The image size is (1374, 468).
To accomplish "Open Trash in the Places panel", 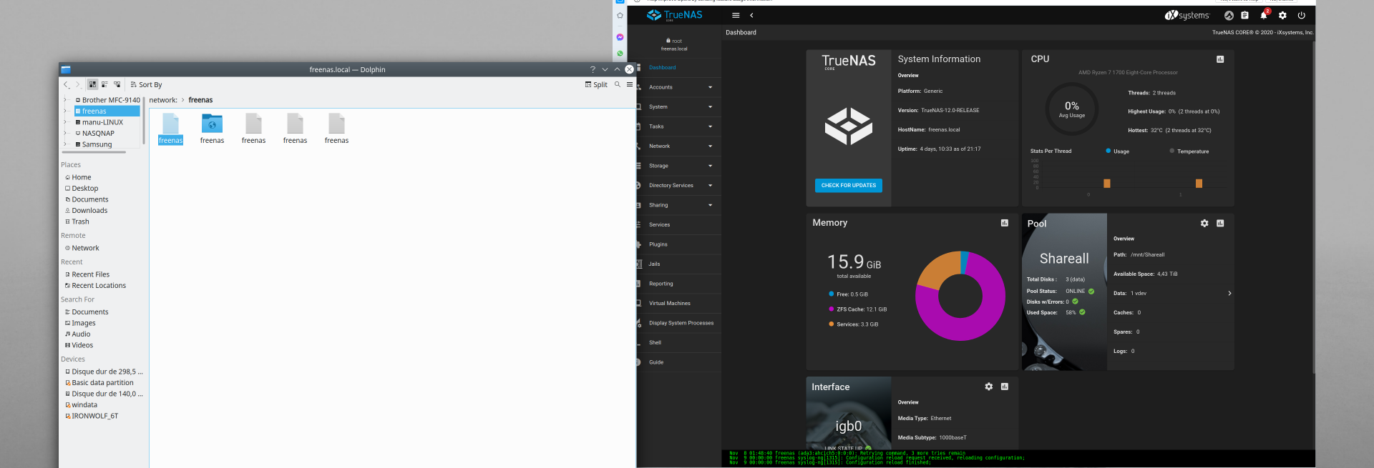I will point(77,221).
